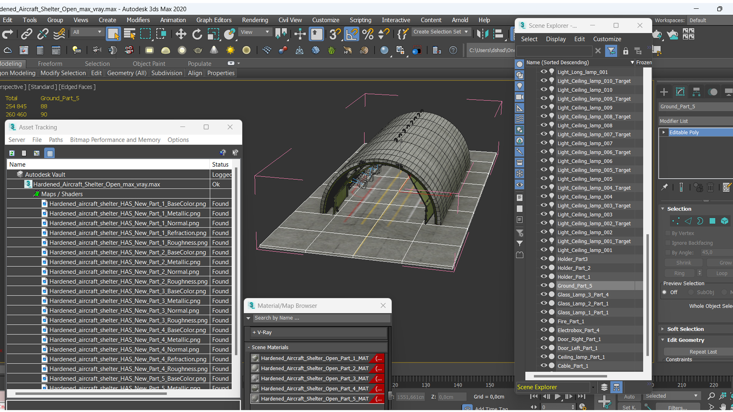Activate the Select Object arrow tool
733x412 pixels.
point(113,34)
